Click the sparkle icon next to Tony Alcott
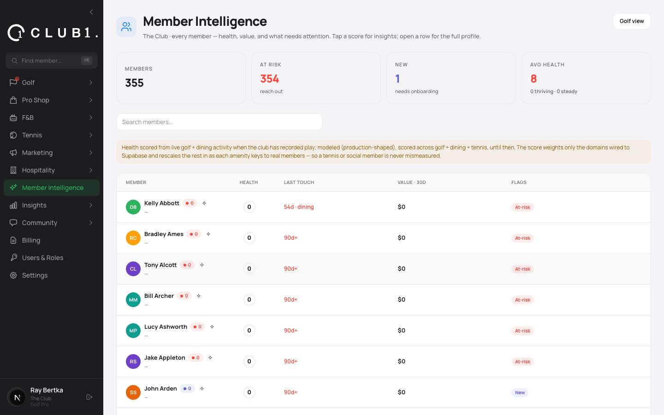Image resolution: width=664 pixels, height=415 pixels. tap(202, 265)
